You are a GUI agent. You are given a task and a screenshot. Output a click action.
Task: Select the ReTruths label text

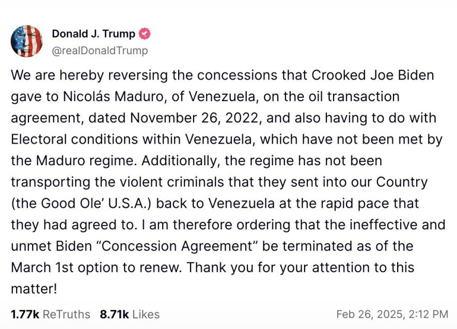[67, 315]
